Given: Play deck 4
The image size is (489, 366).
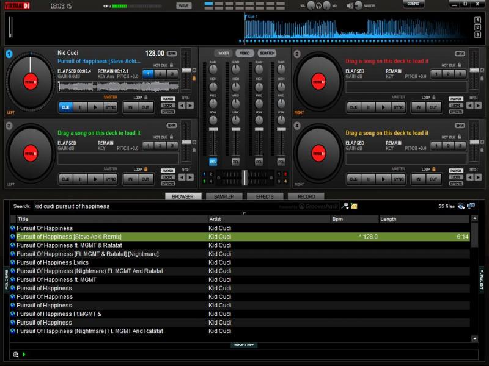Looking at the screenshot, I should [x=383, y=179].
